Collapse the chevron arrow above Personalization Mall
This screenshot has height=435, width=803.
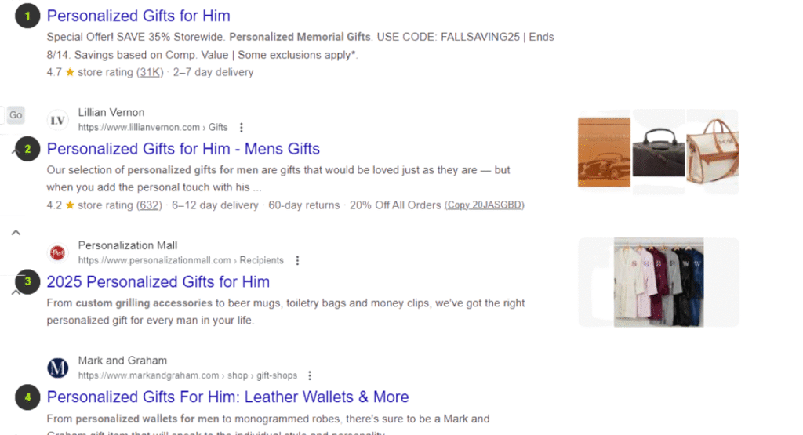click(16, 233)
